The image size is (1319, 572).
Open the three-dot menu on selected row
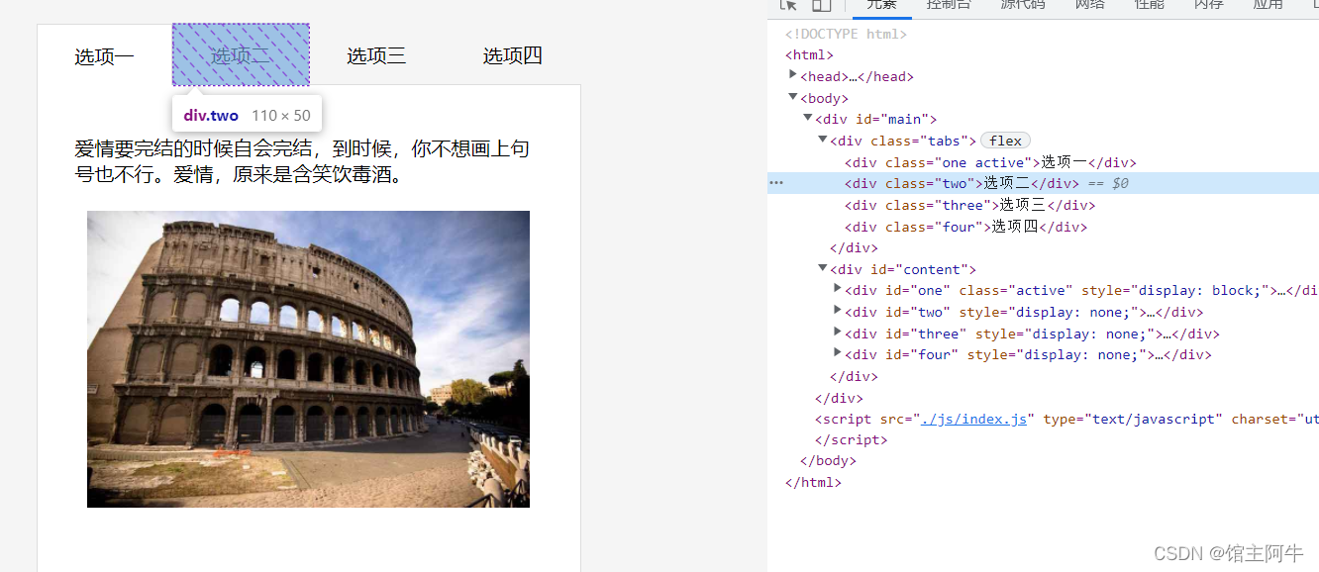776,183
